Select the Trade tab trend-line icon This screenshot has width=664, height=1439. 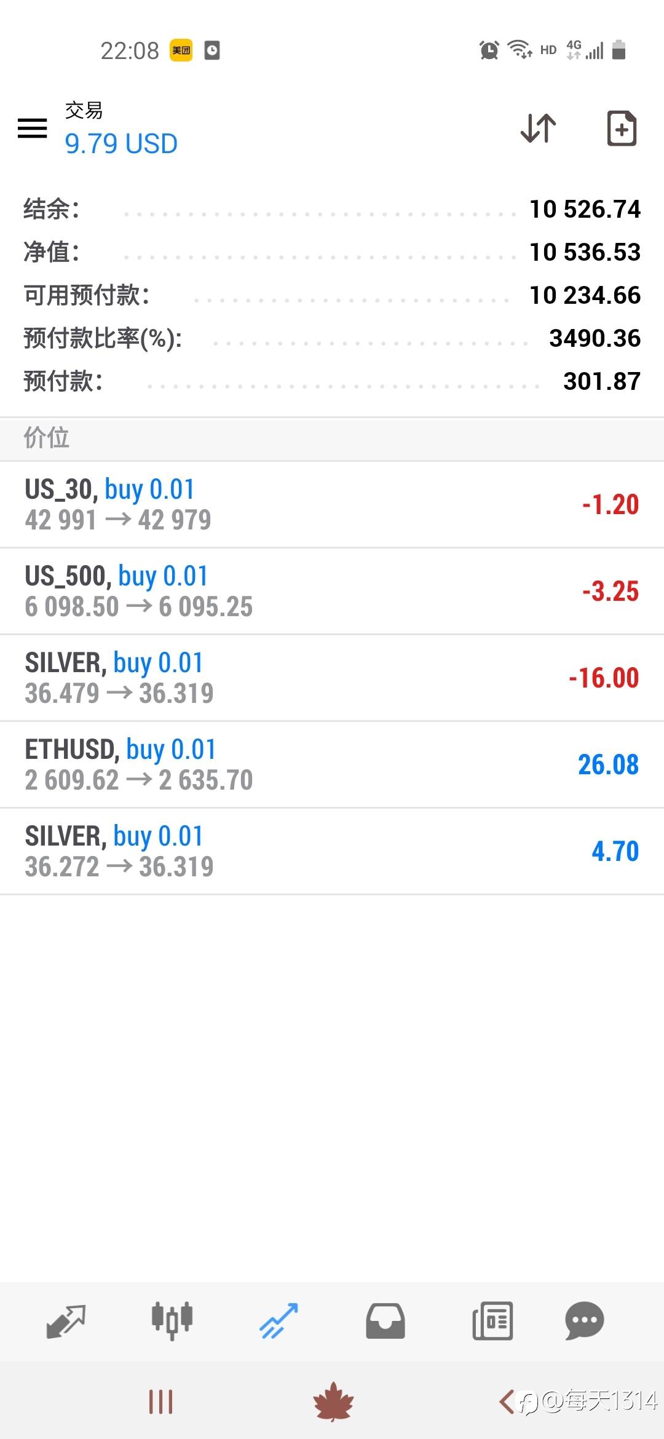[x=279, y=1321]
